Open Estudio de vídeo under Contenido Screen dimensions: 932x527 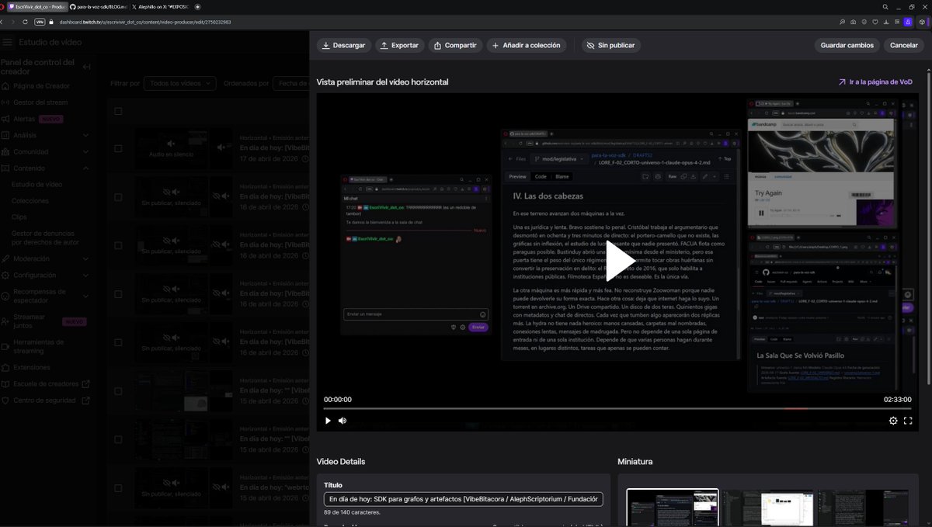pyautogui.click(x=37, y=185)
